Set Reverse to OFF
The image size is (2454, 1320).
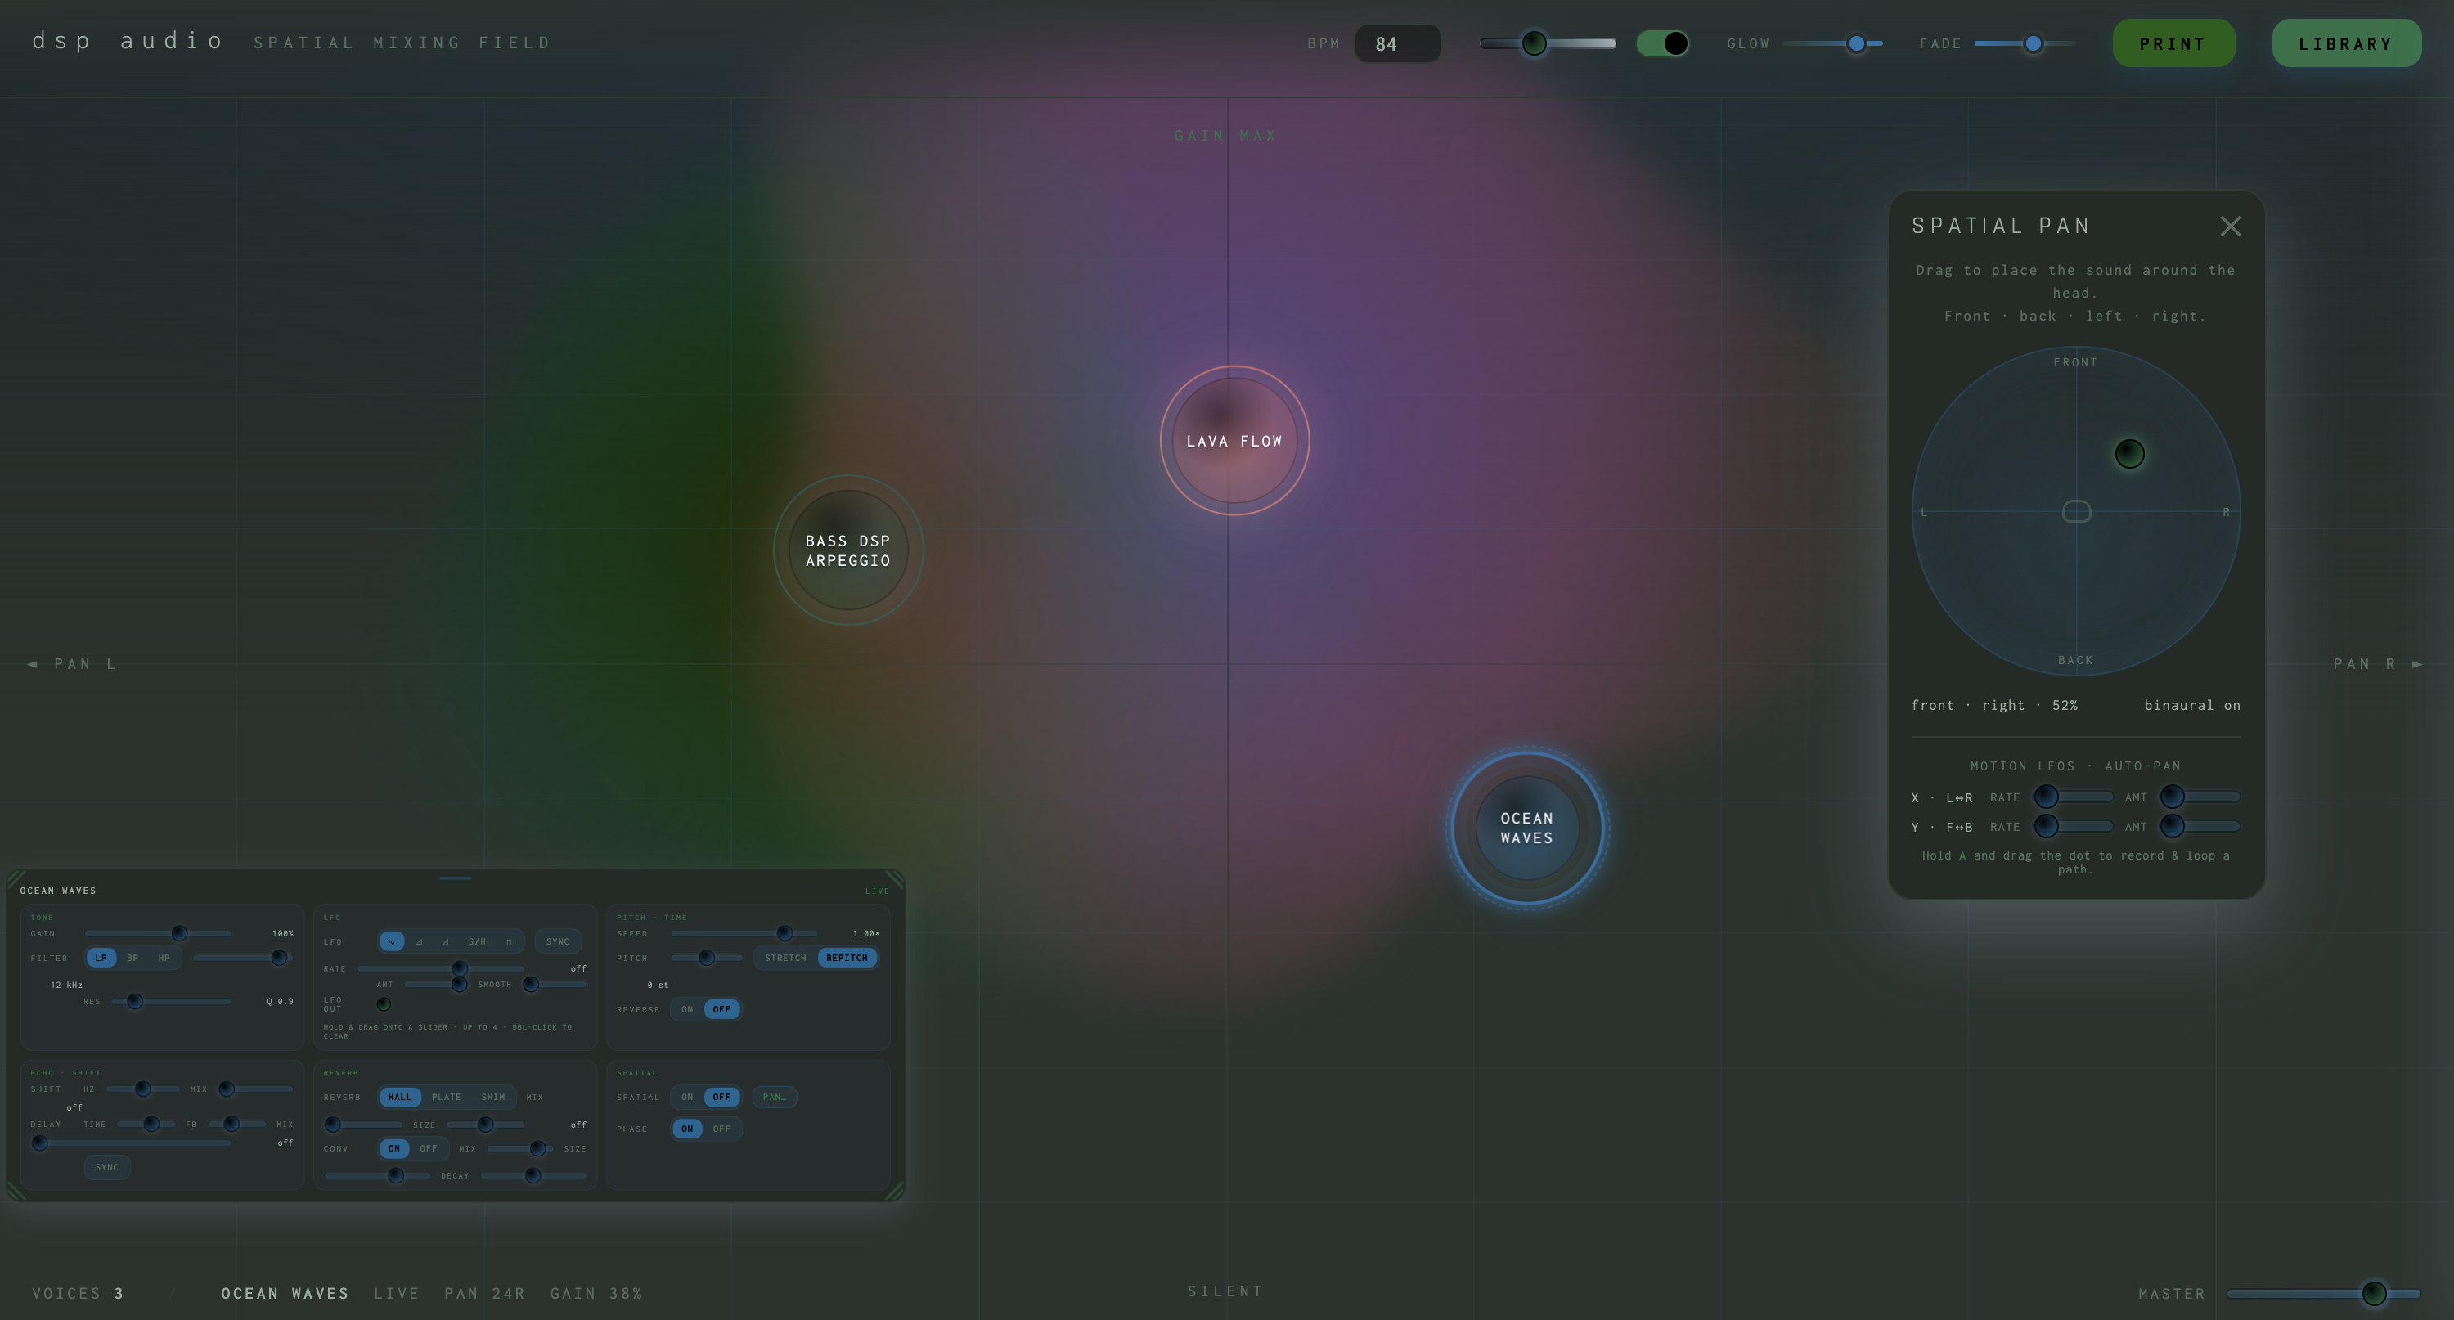[x=721, y=1009]
